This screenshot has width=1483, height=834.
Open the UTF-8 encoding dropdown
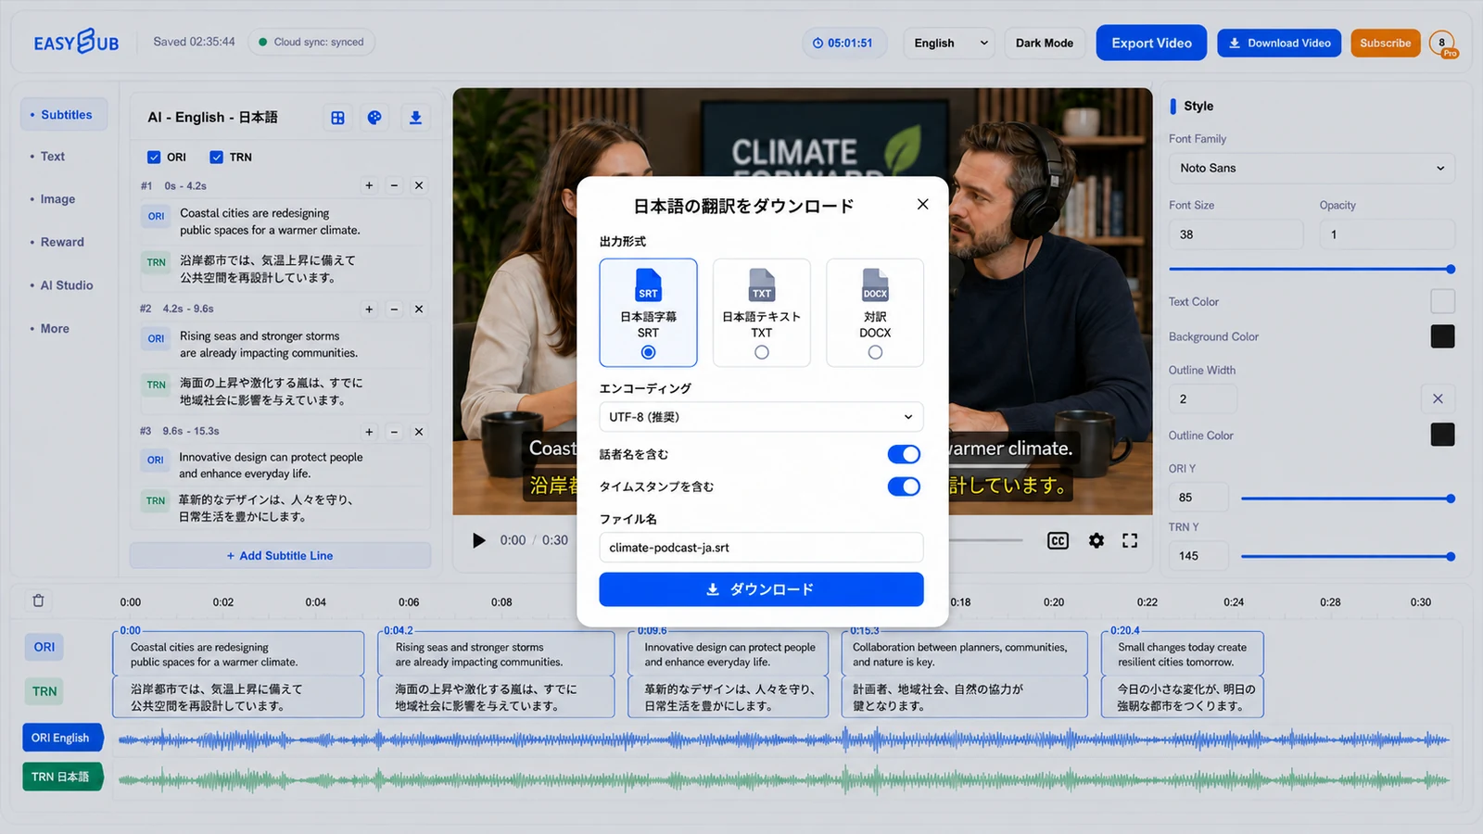pos(761,417)
